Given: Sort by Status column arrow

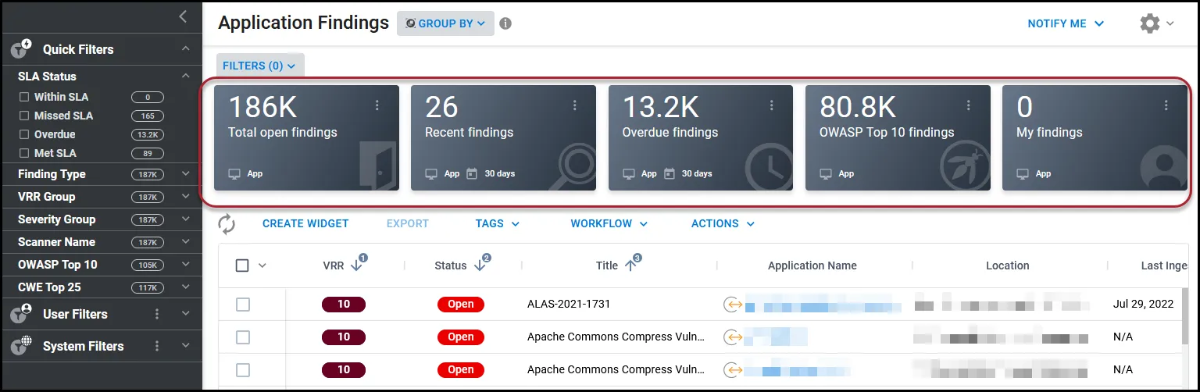Looking at the screenshot, I should click(480, 265).
